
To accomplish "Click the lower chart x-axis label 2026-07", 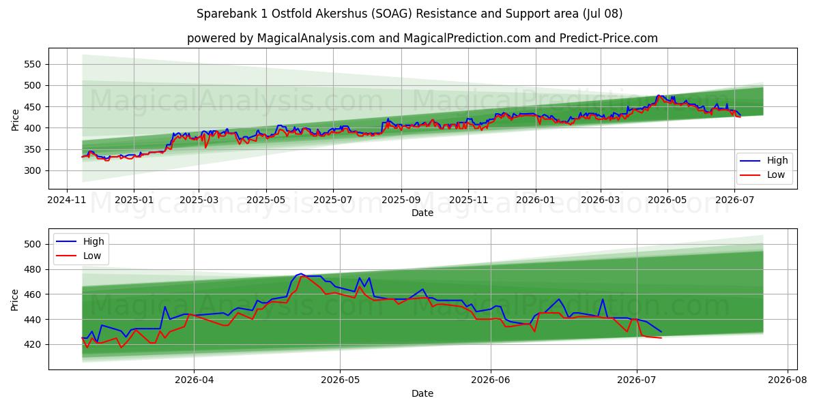I will pyautogui.click(x=637, y=381).
